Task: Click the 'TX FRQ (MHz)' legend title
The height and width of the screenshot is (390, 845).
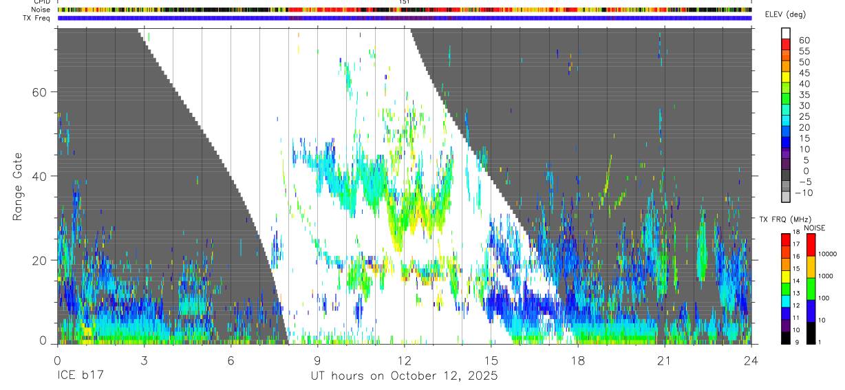Action: coord(785,219)
